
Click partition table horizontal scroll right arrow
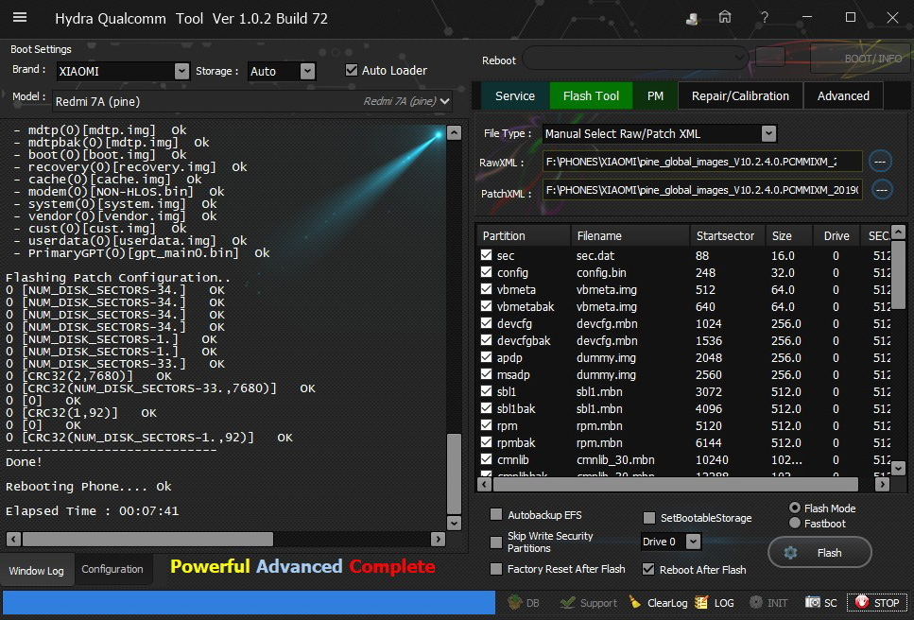[883, 484]
